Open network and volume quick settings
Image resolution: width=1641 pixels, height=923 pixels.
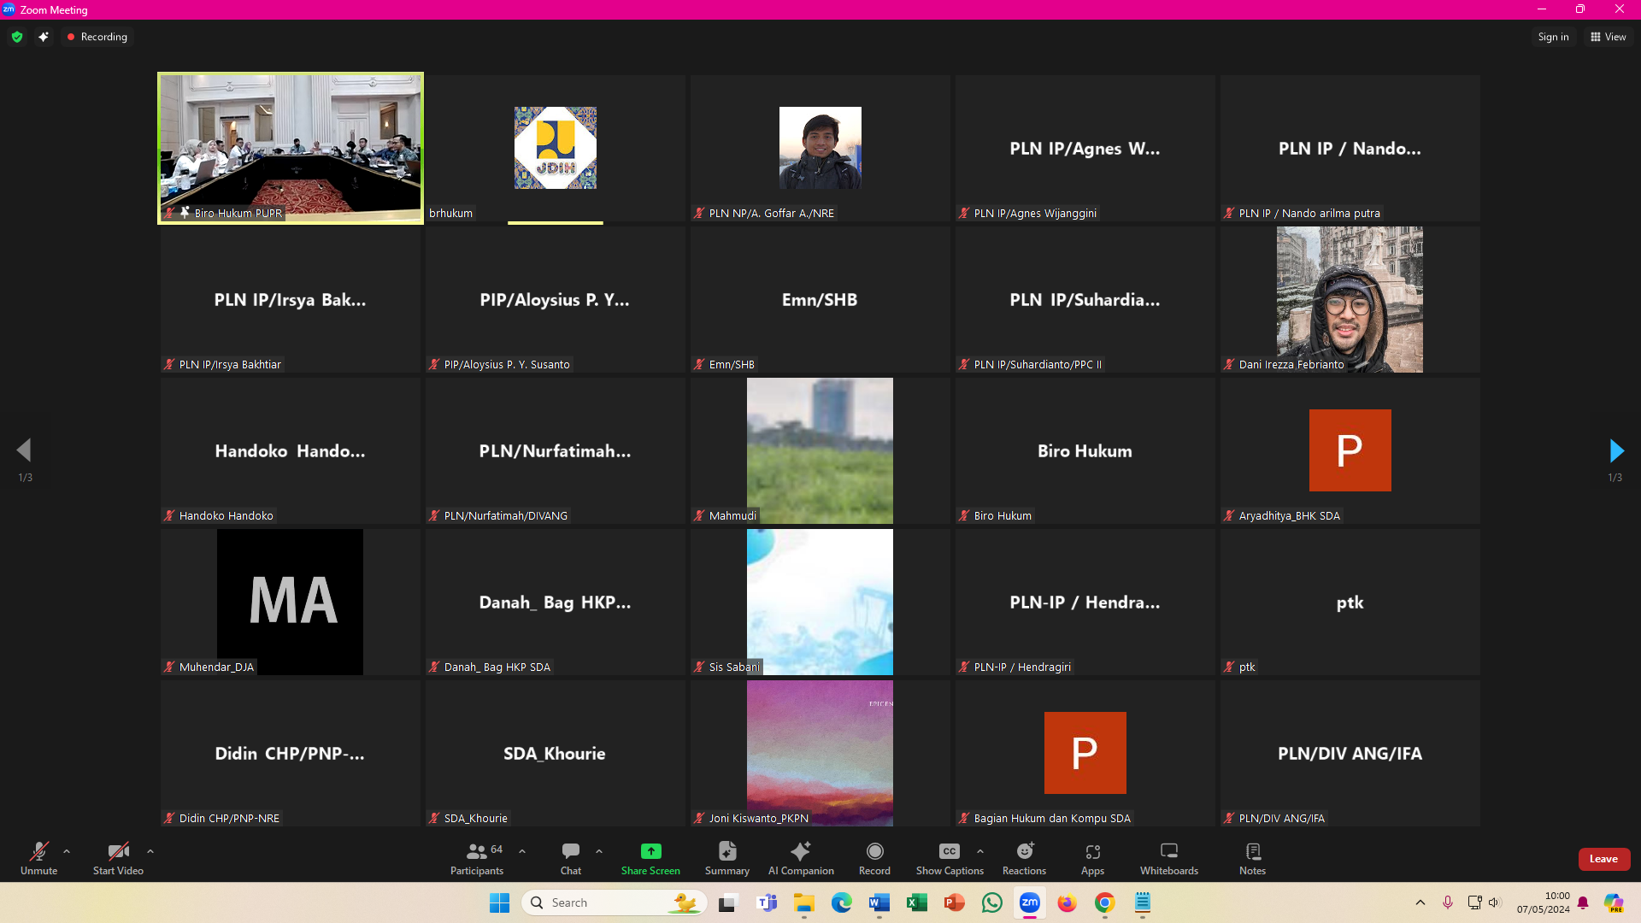(x=1484, y=902)
